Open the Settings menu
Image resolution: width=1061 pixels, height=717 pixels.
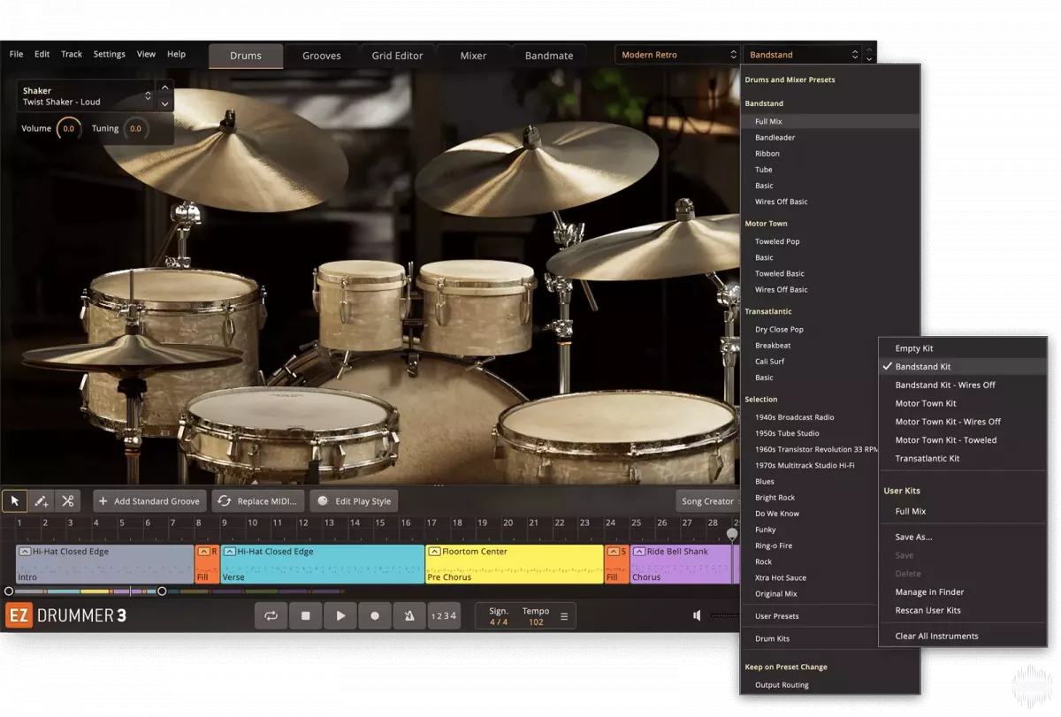click(x=110, y=54)
